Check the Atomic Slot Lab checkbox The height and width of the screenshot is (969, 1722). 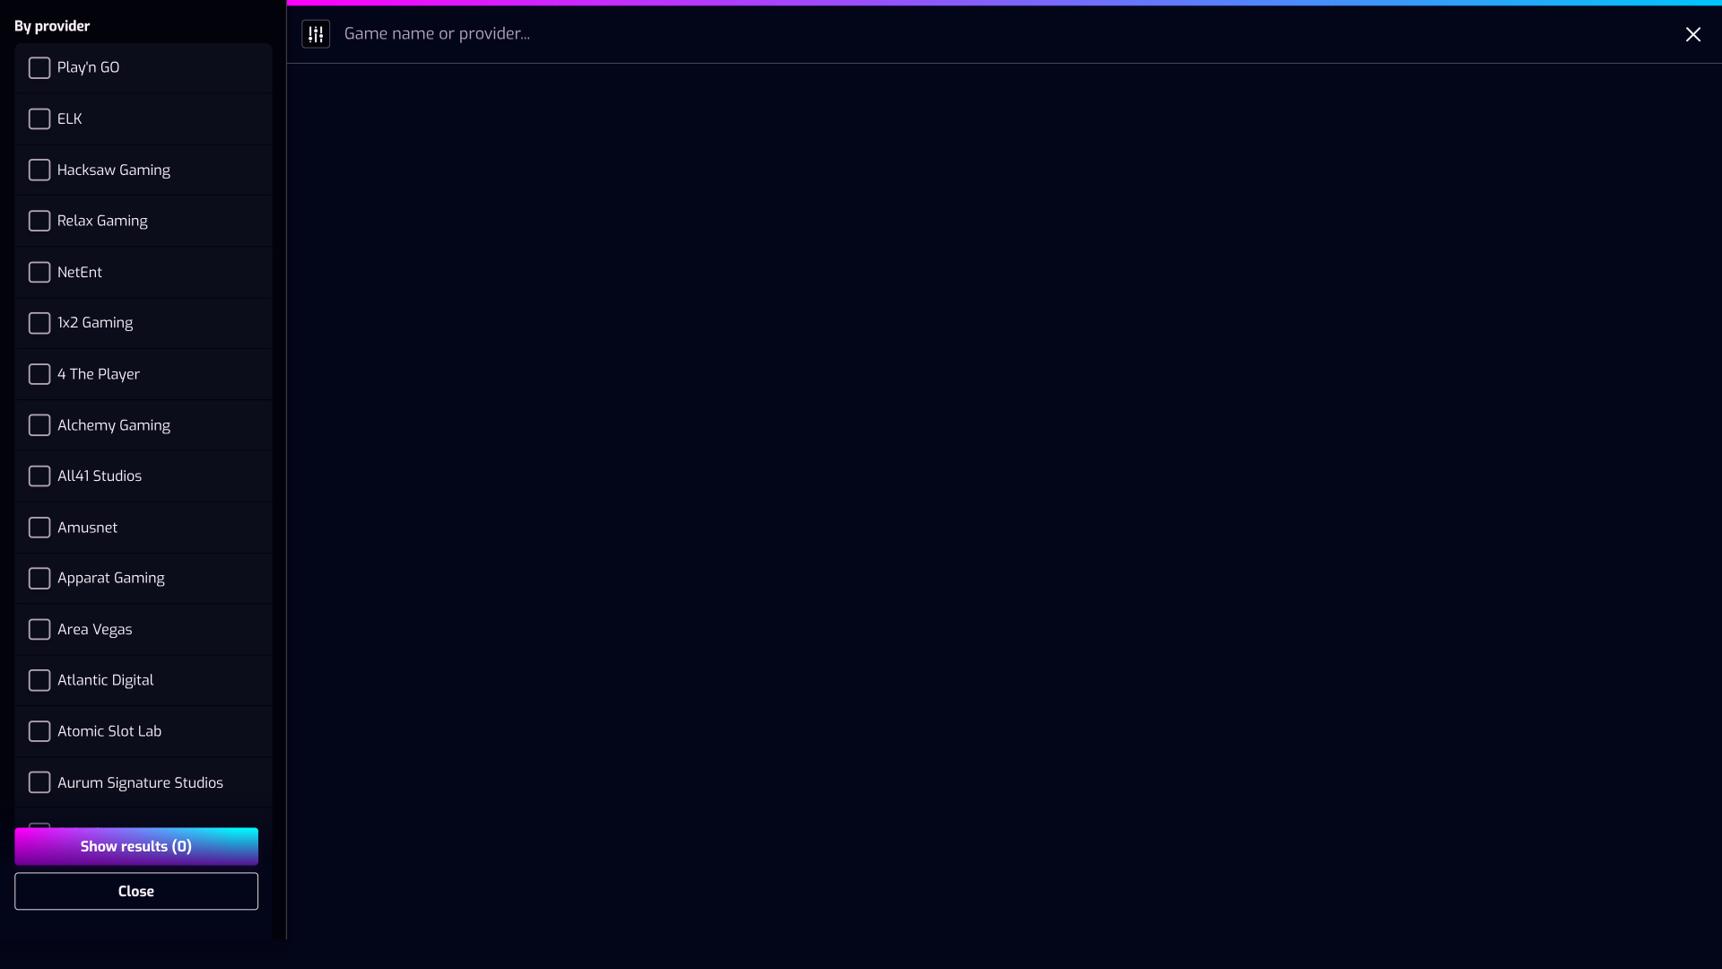point(39,731)
